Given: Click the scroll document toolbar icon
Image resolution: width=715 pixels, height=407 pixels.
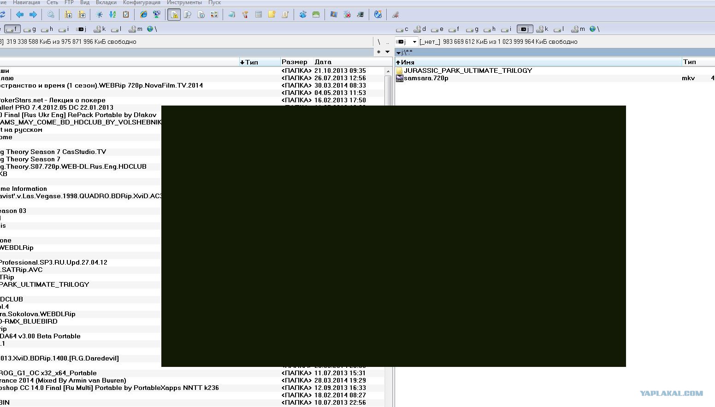Looking at the screenshot, I should coord(285,15).
